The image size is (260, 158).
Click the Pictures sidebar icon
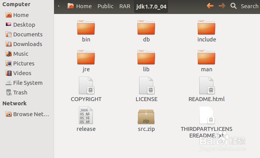[9, 64]
